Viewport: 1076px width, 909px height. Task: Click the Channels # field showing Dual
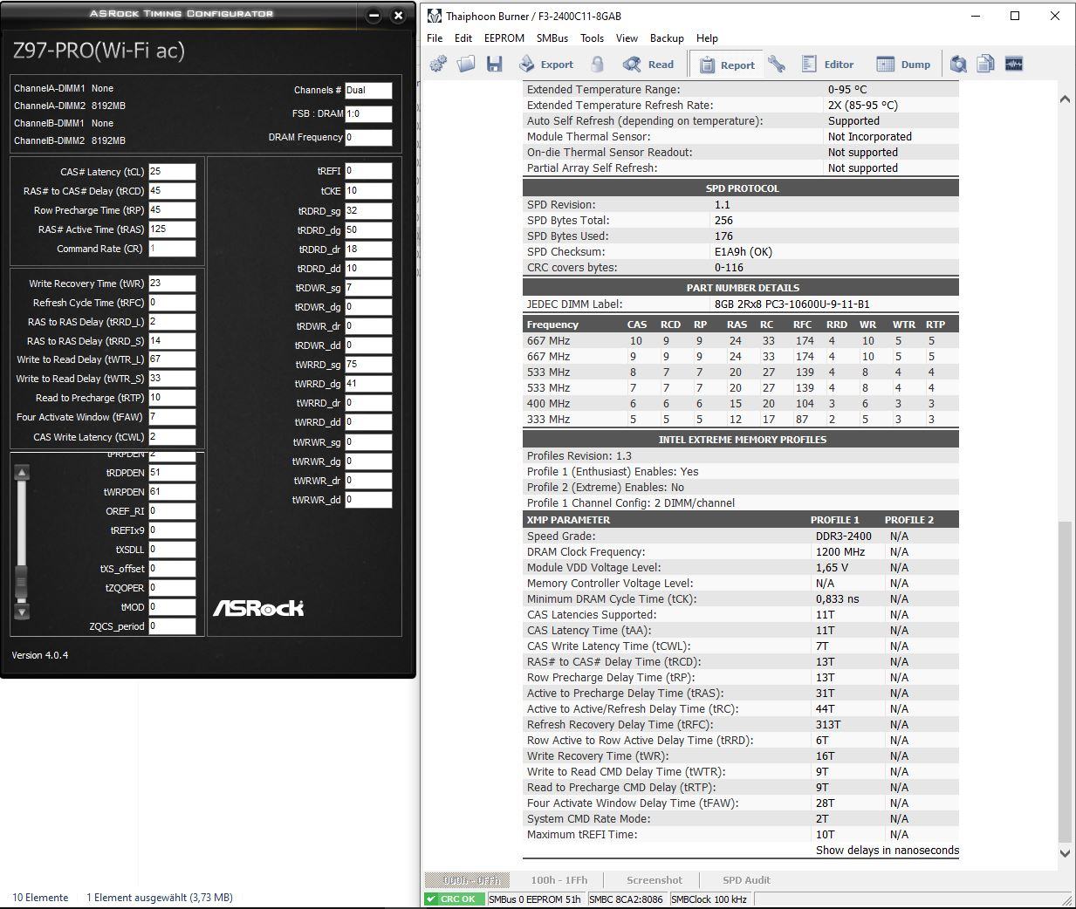[368, 90]
